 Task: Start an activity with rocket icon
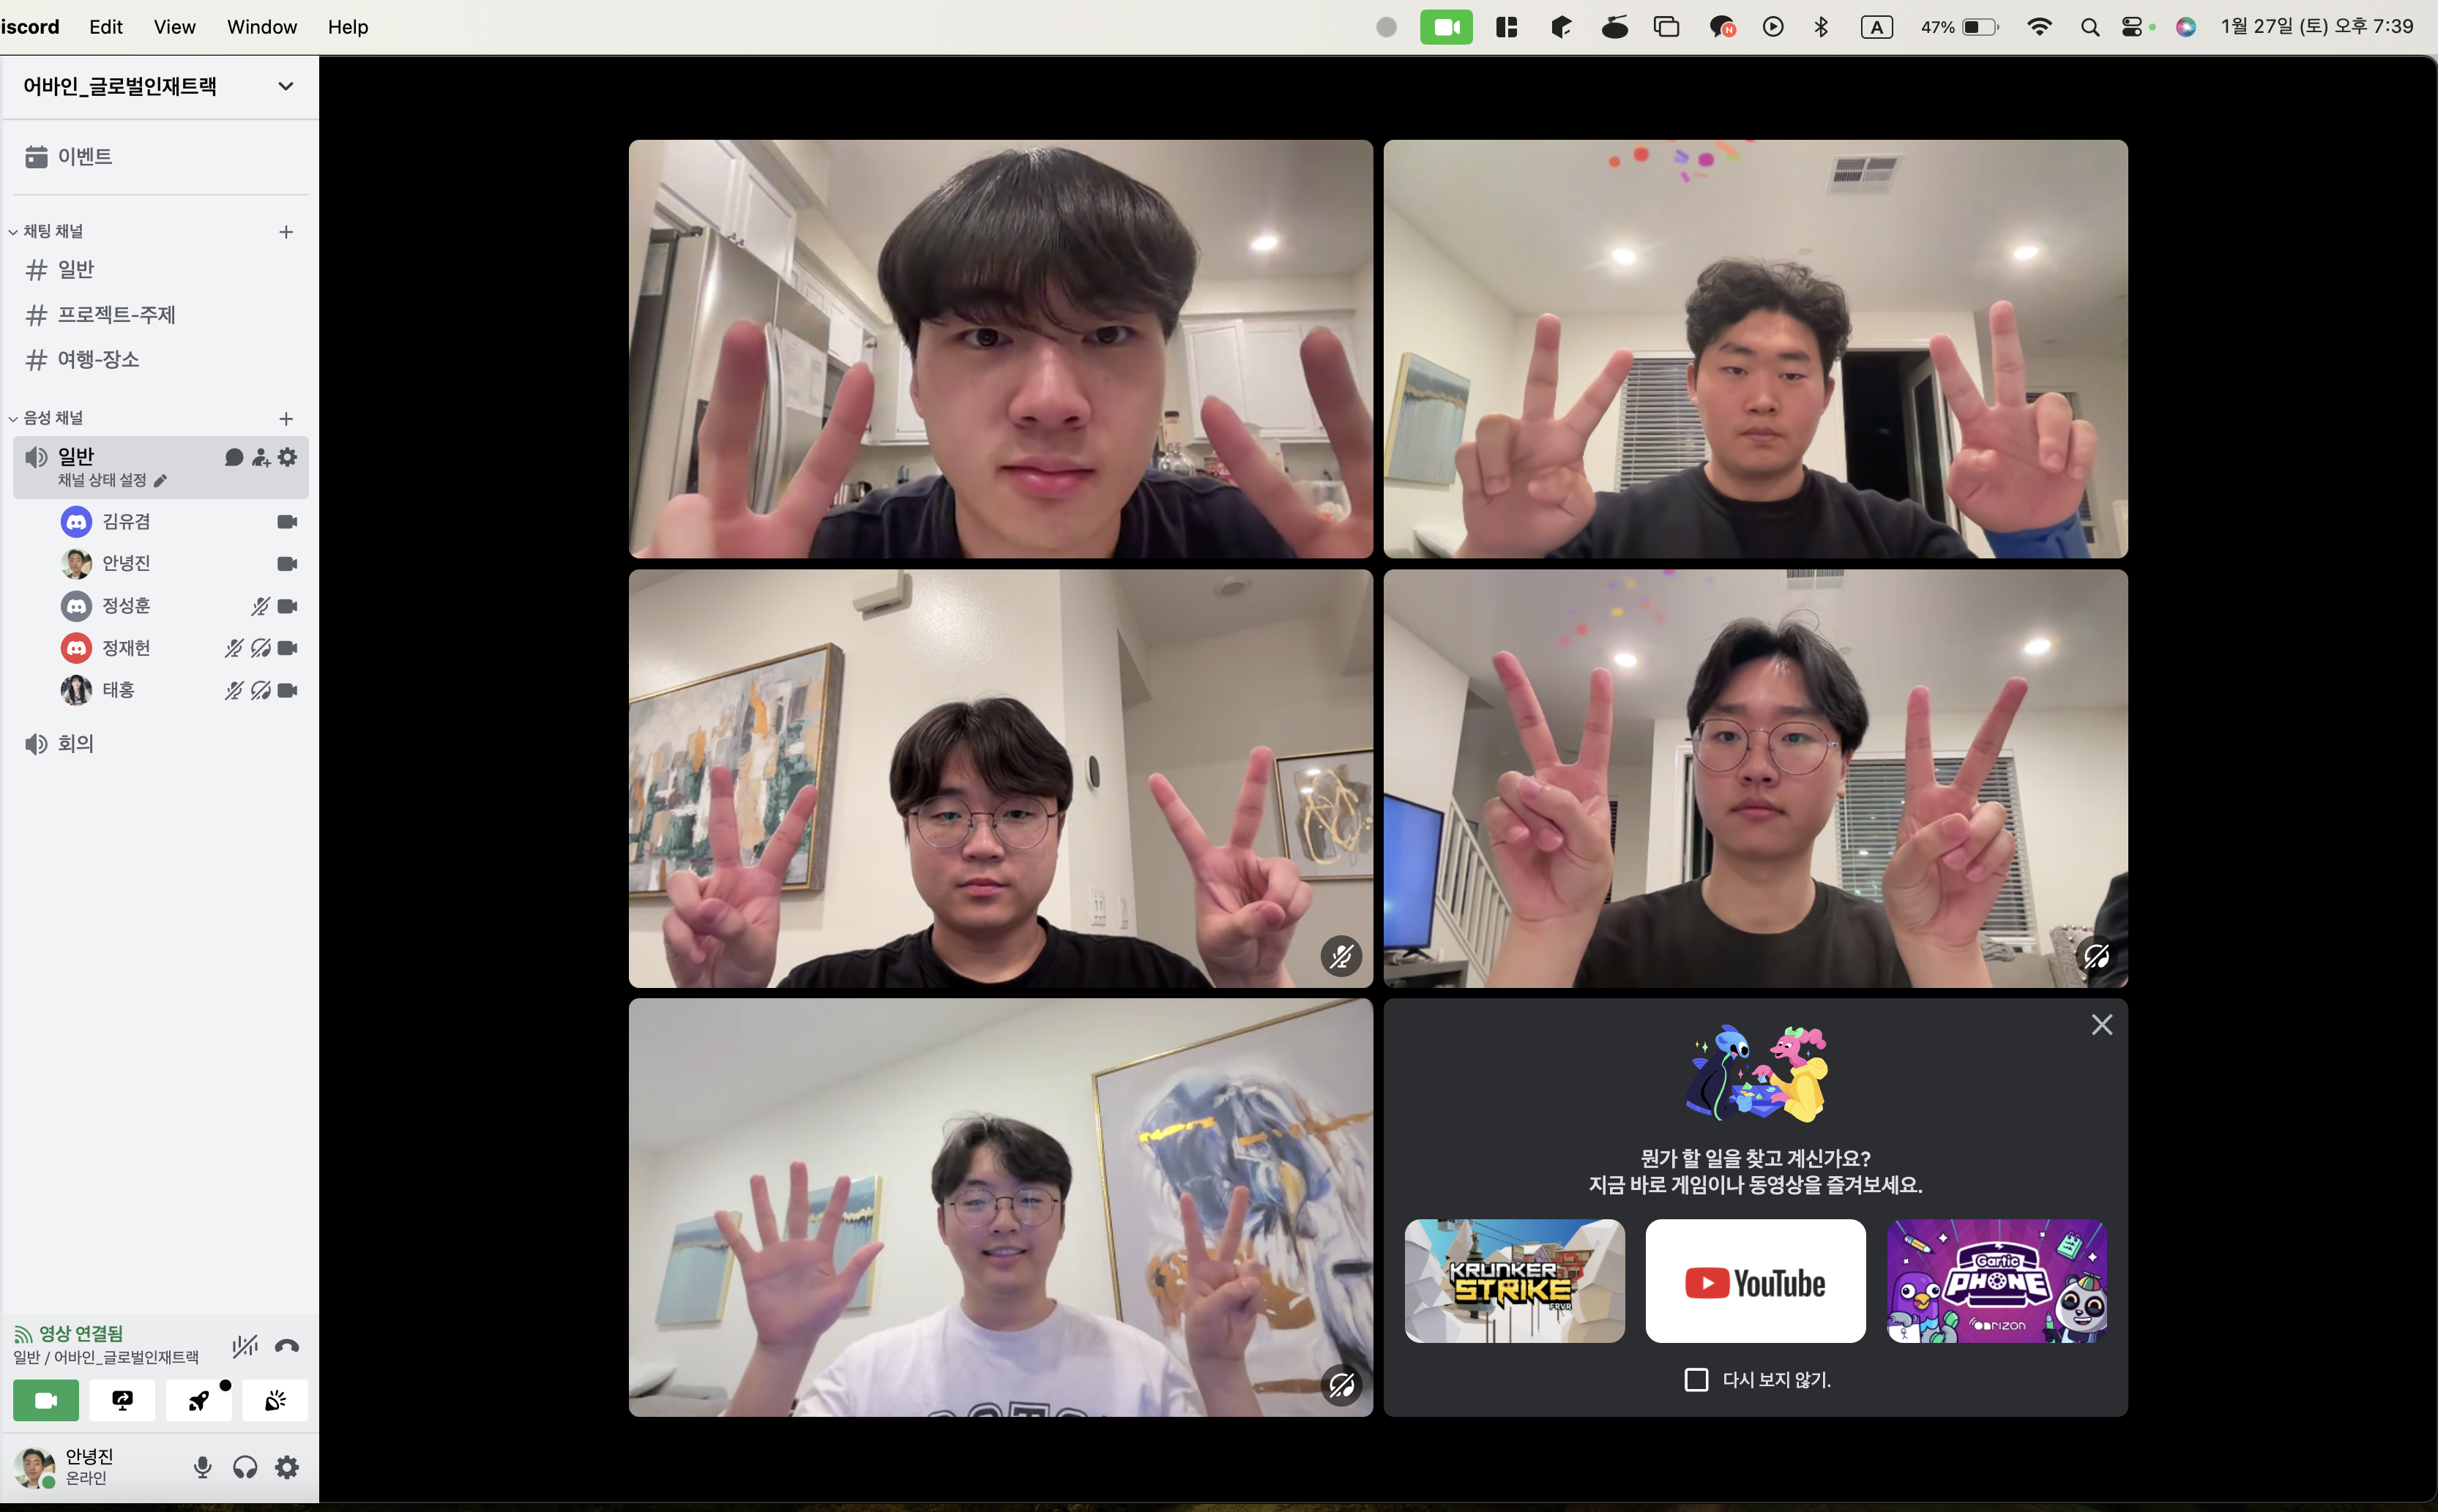click(198, 1400)
